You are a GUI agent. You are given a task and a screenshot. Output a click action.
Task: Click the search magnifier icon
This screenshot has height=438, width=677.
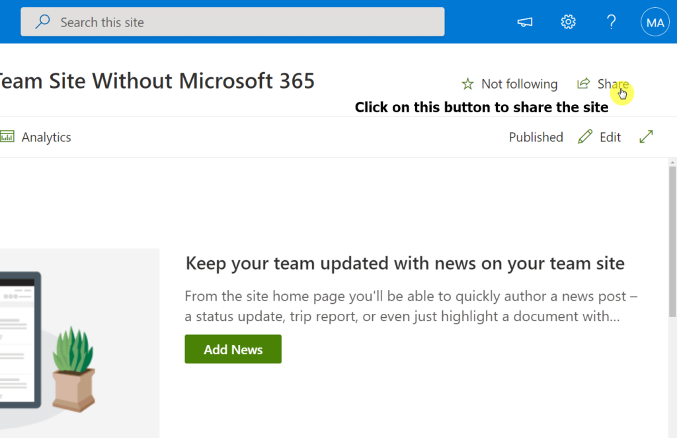click(x=42, y=22)
